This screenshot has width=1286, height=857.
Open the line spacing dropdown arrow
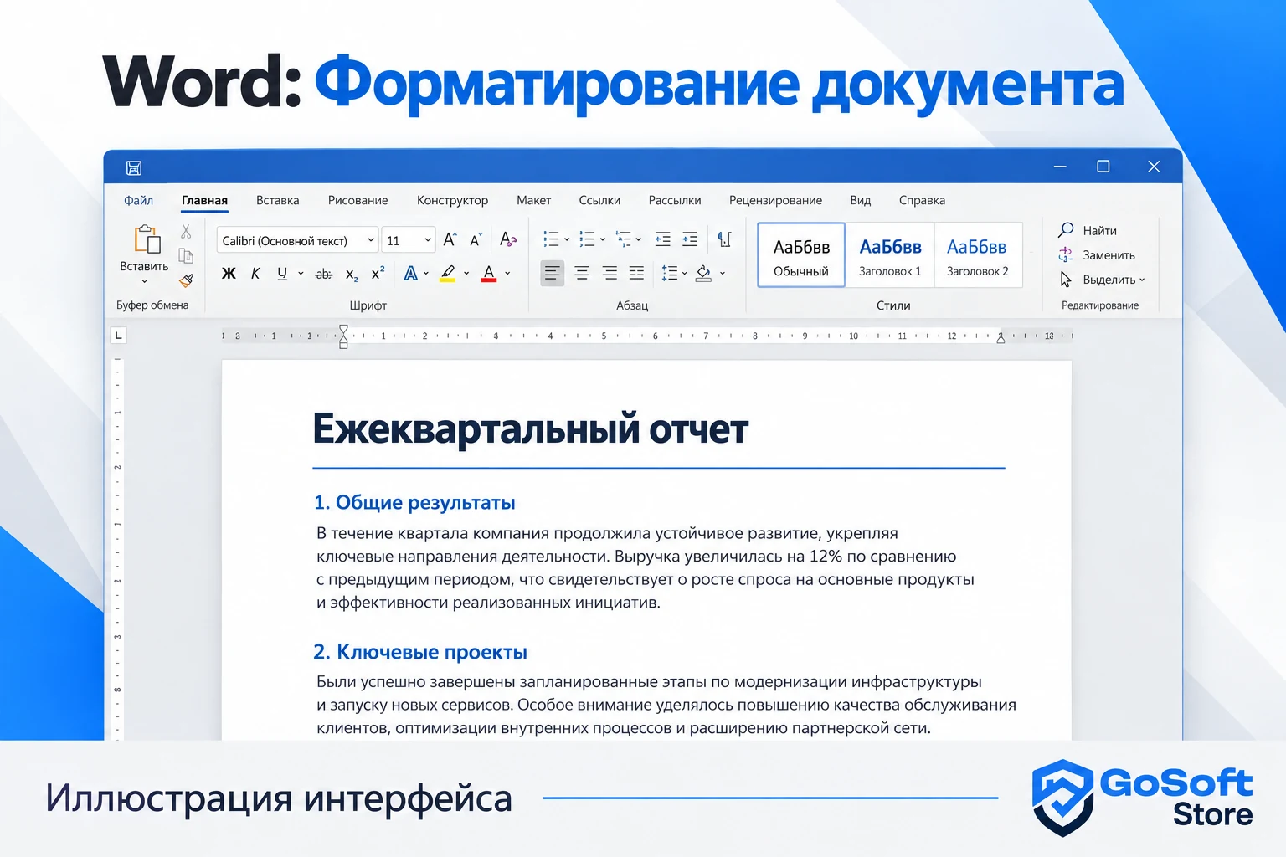(685, 273)
